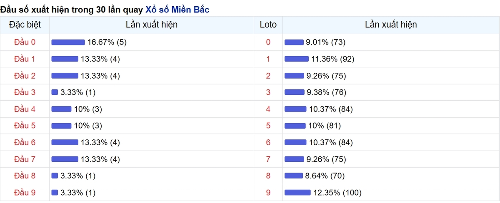Image resolution: width=500 pixels, height=203 pixels.
Task: Select Loto 0 bar showing 9.01% (73)
Action: click(x=294, y=42)
